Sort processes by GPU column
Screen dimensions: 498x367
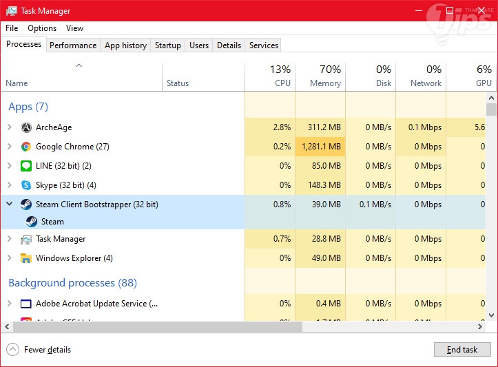pyautogui.click(x=470, y=77)
